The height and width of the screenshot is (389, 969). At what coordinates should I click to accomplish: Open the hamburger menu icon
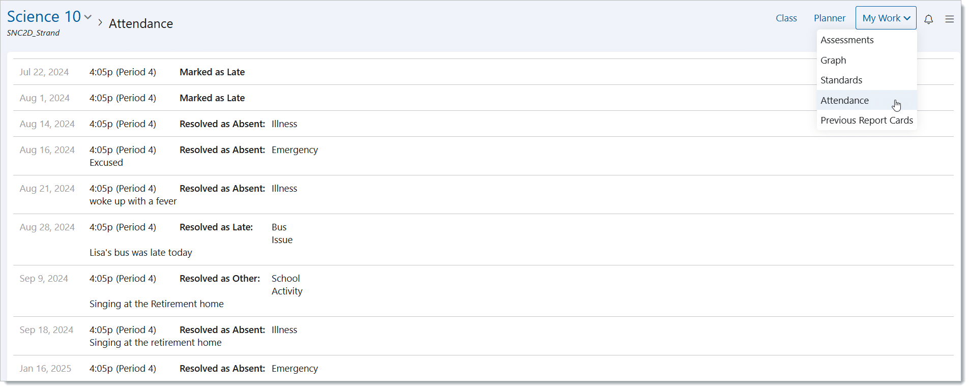949,19
